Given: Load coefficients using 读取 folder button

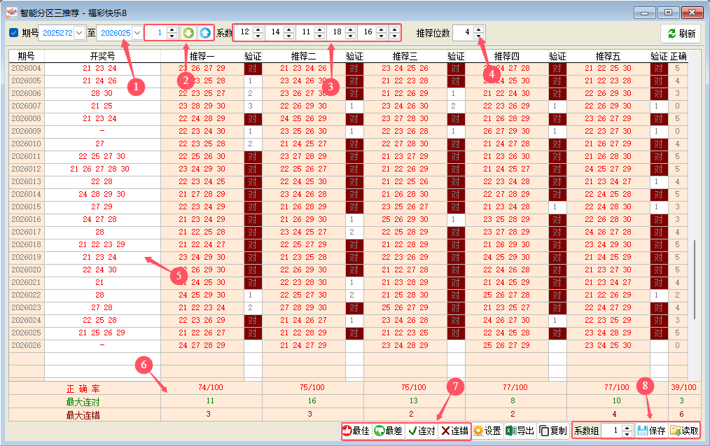Looking at the screenshot, I should [x=683, y=431].
